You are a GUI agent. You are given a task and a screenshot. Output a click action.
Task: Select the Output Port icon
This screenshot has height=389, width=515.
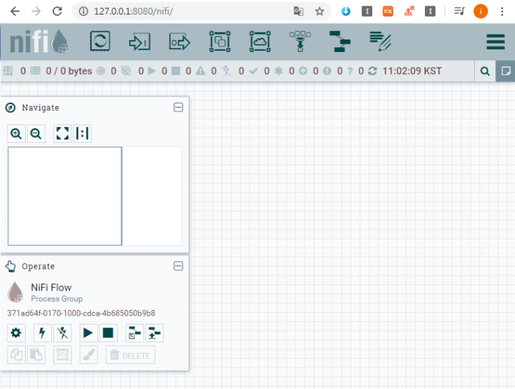tap(180, 42)
